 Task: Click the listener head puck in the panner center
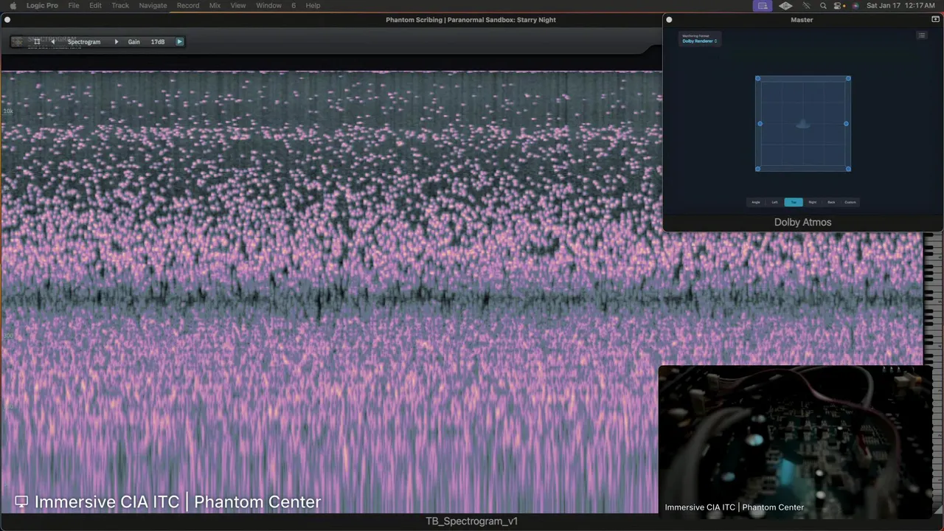(803, 125)
